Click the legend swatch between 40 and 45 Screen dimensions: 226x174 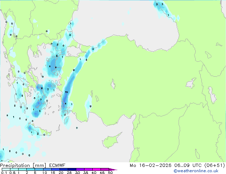(x=97, y=169)
